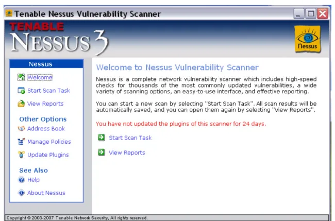Image resolution: width=335 pixels, height=221 pixels.
Task: Select Start Scan Task in the sidebar
Action: [49, 91]
